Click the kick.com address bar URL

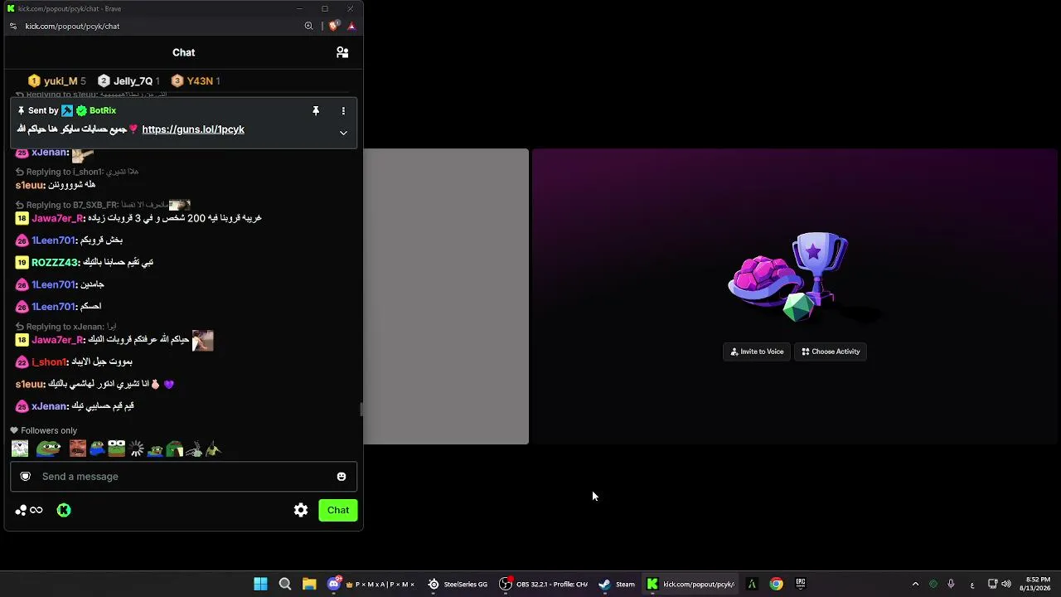coord(72,26)
